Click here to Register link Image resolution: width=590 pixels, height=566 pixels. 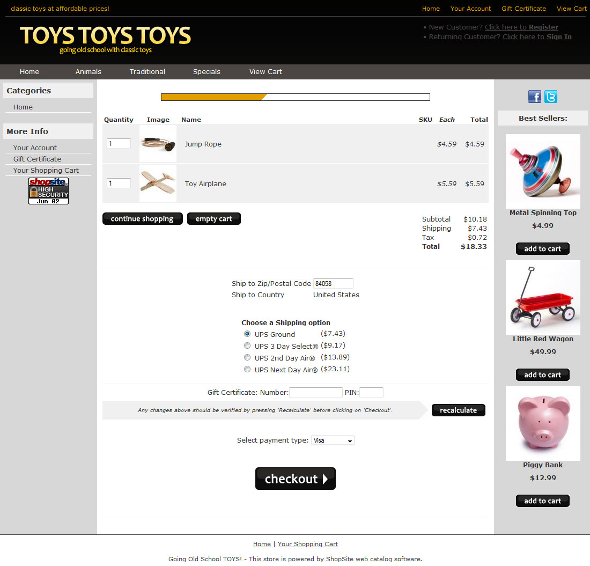(521, 27)
